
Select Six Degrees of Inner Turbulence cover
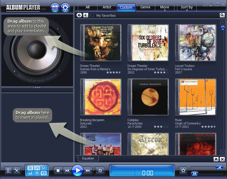148,43
